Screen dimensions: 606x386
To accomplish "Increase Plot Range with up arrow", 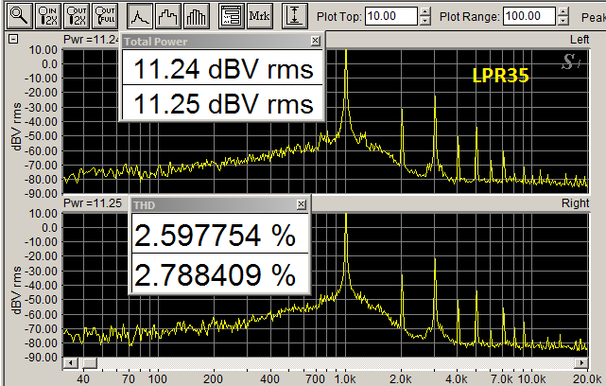I will point(563,11).
